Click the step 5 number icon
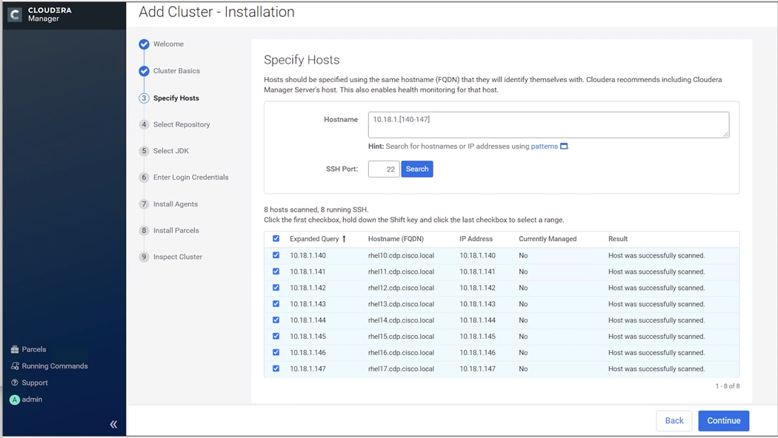778x438 pixels. click(x=144, y=151)
